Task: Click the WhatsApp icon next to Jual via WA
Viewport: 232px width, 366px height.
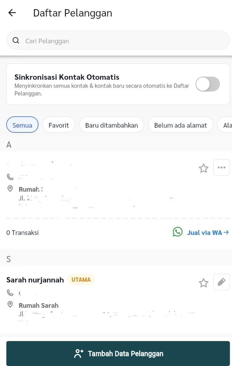Action: click(x=178, y=232)
